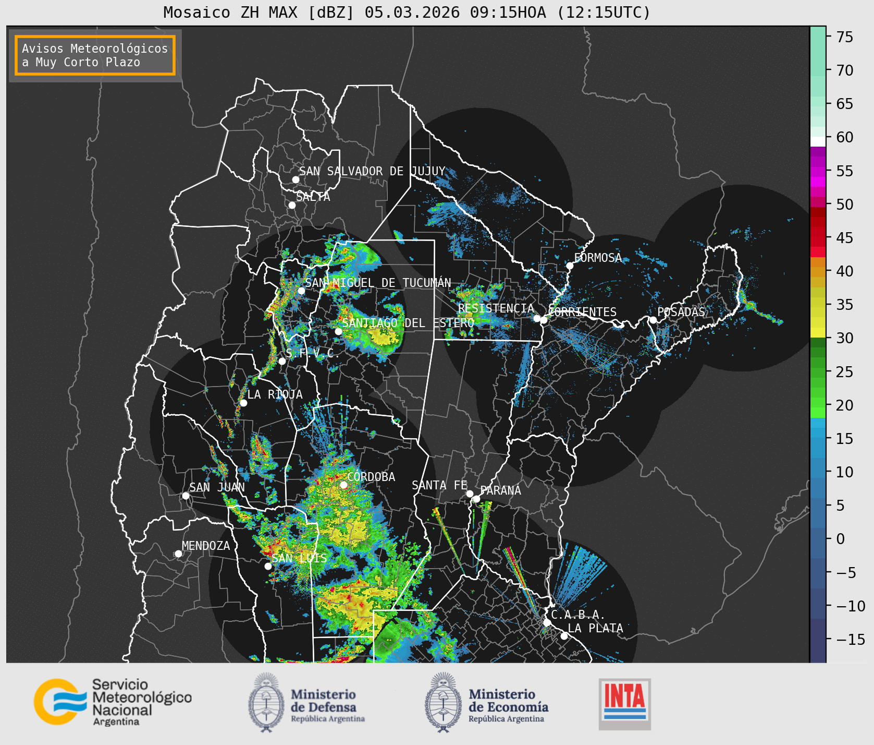Click the 0 dBZ scale value

840,539
